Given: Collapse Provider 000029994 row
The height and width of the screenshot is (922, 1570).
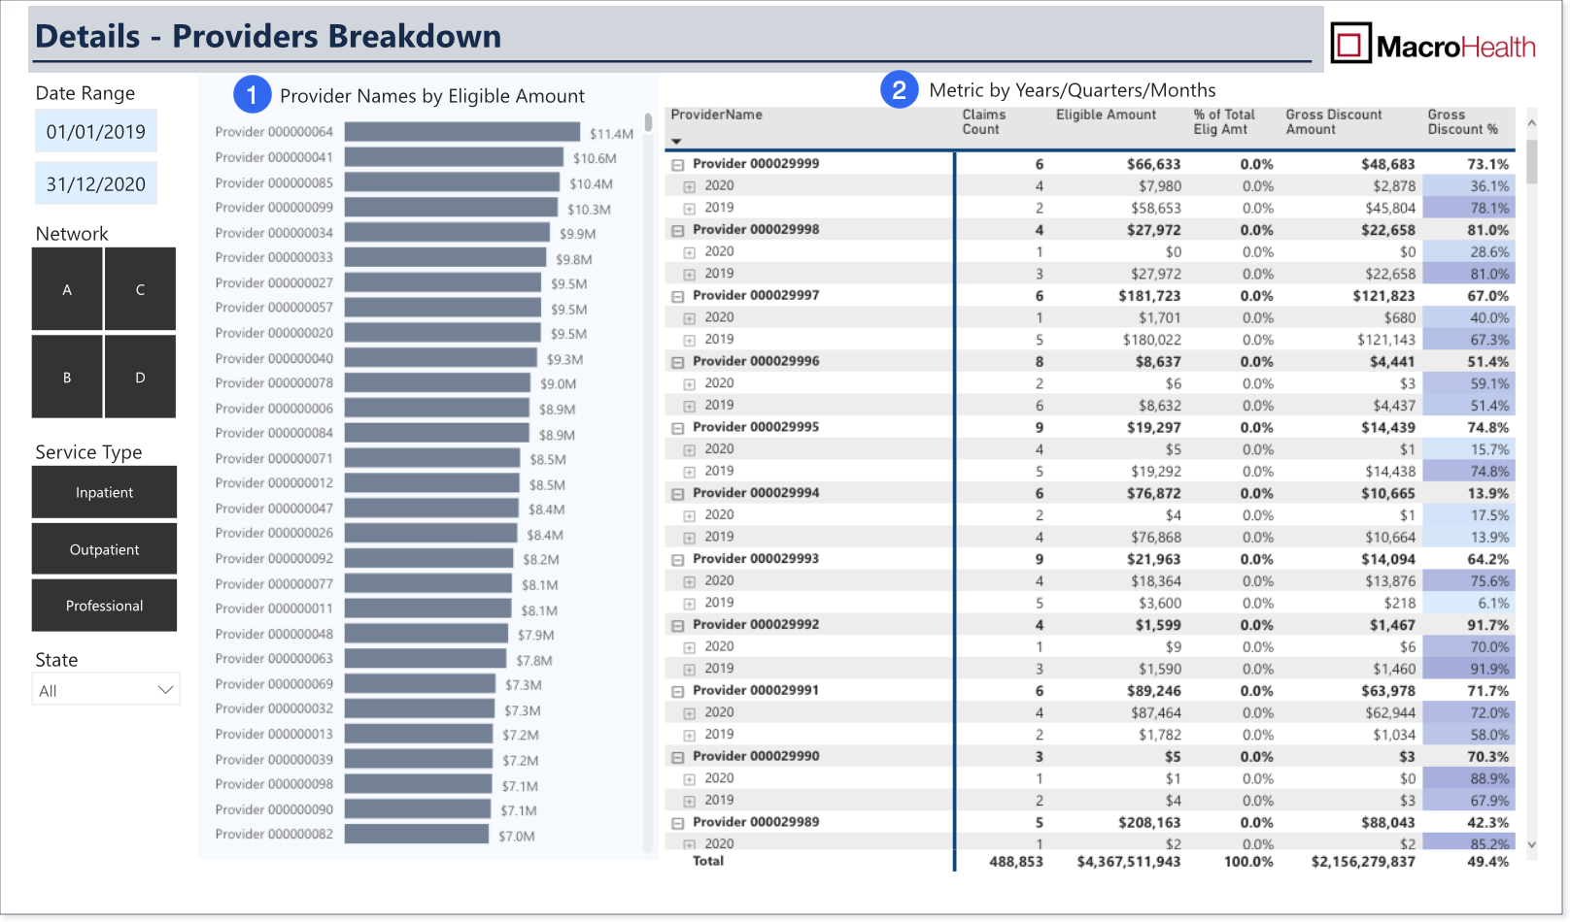Looking at the screenshot, I should tap(678, 494).
